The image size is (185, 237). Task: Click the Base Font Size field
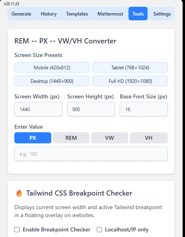tap(144, 109)
